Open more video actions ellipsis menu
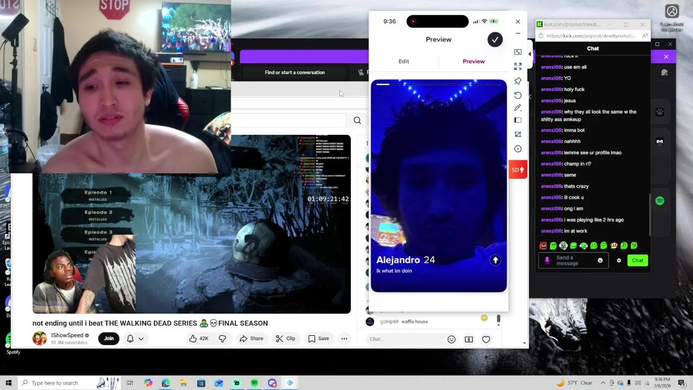This screenshot has width=693, height=390. 344,339
